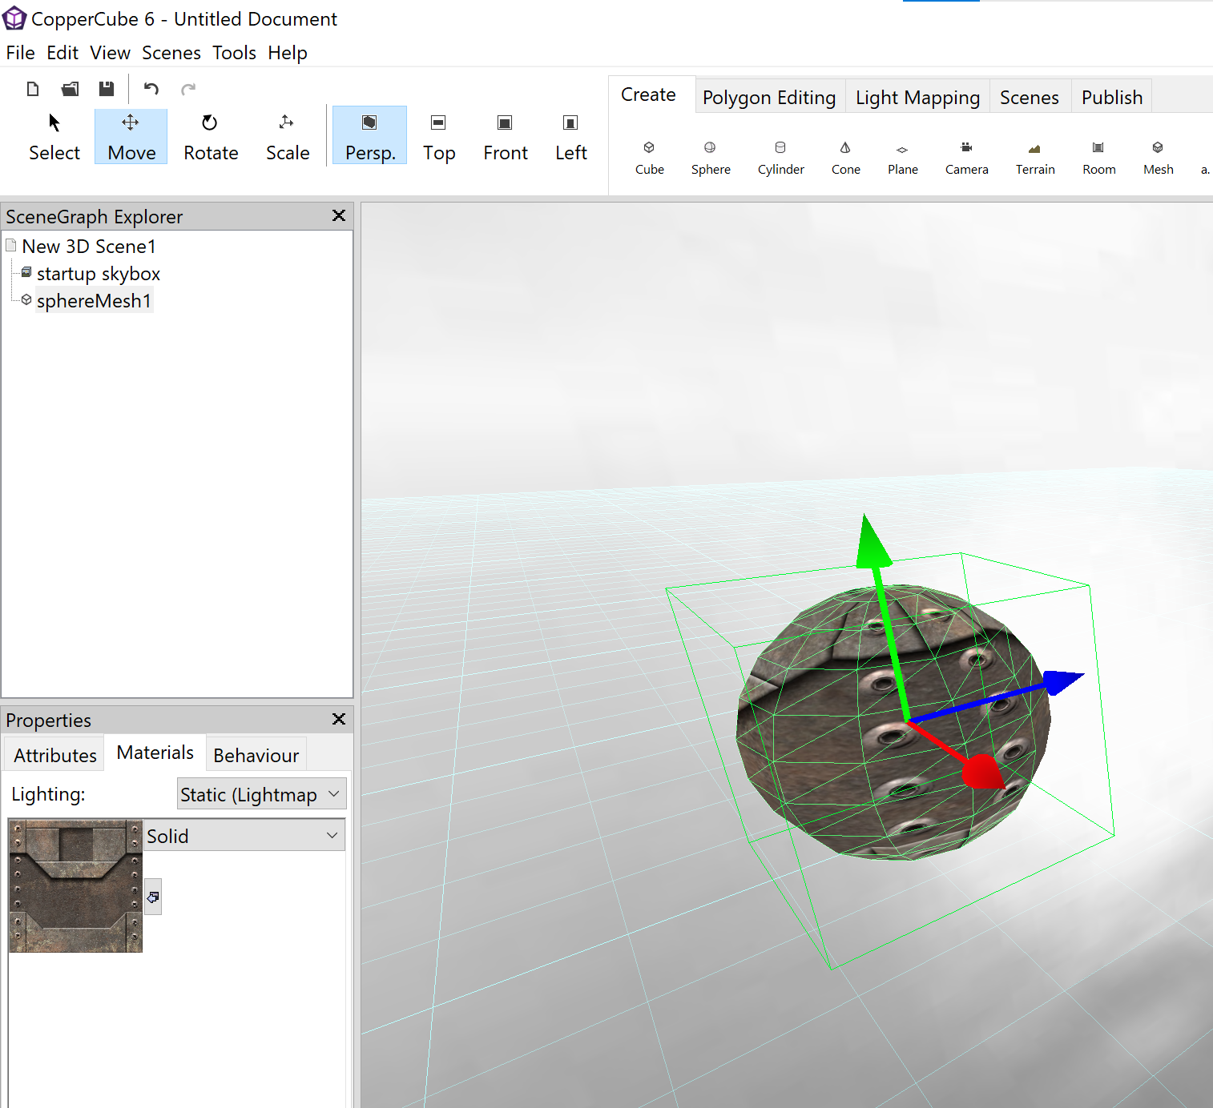
Task: Open the Lighting type dropdown
Action: (261, 794)
